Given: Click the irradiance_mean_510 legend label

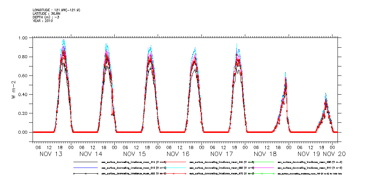Looking at the screenshot, I should [x=133, y=168].
